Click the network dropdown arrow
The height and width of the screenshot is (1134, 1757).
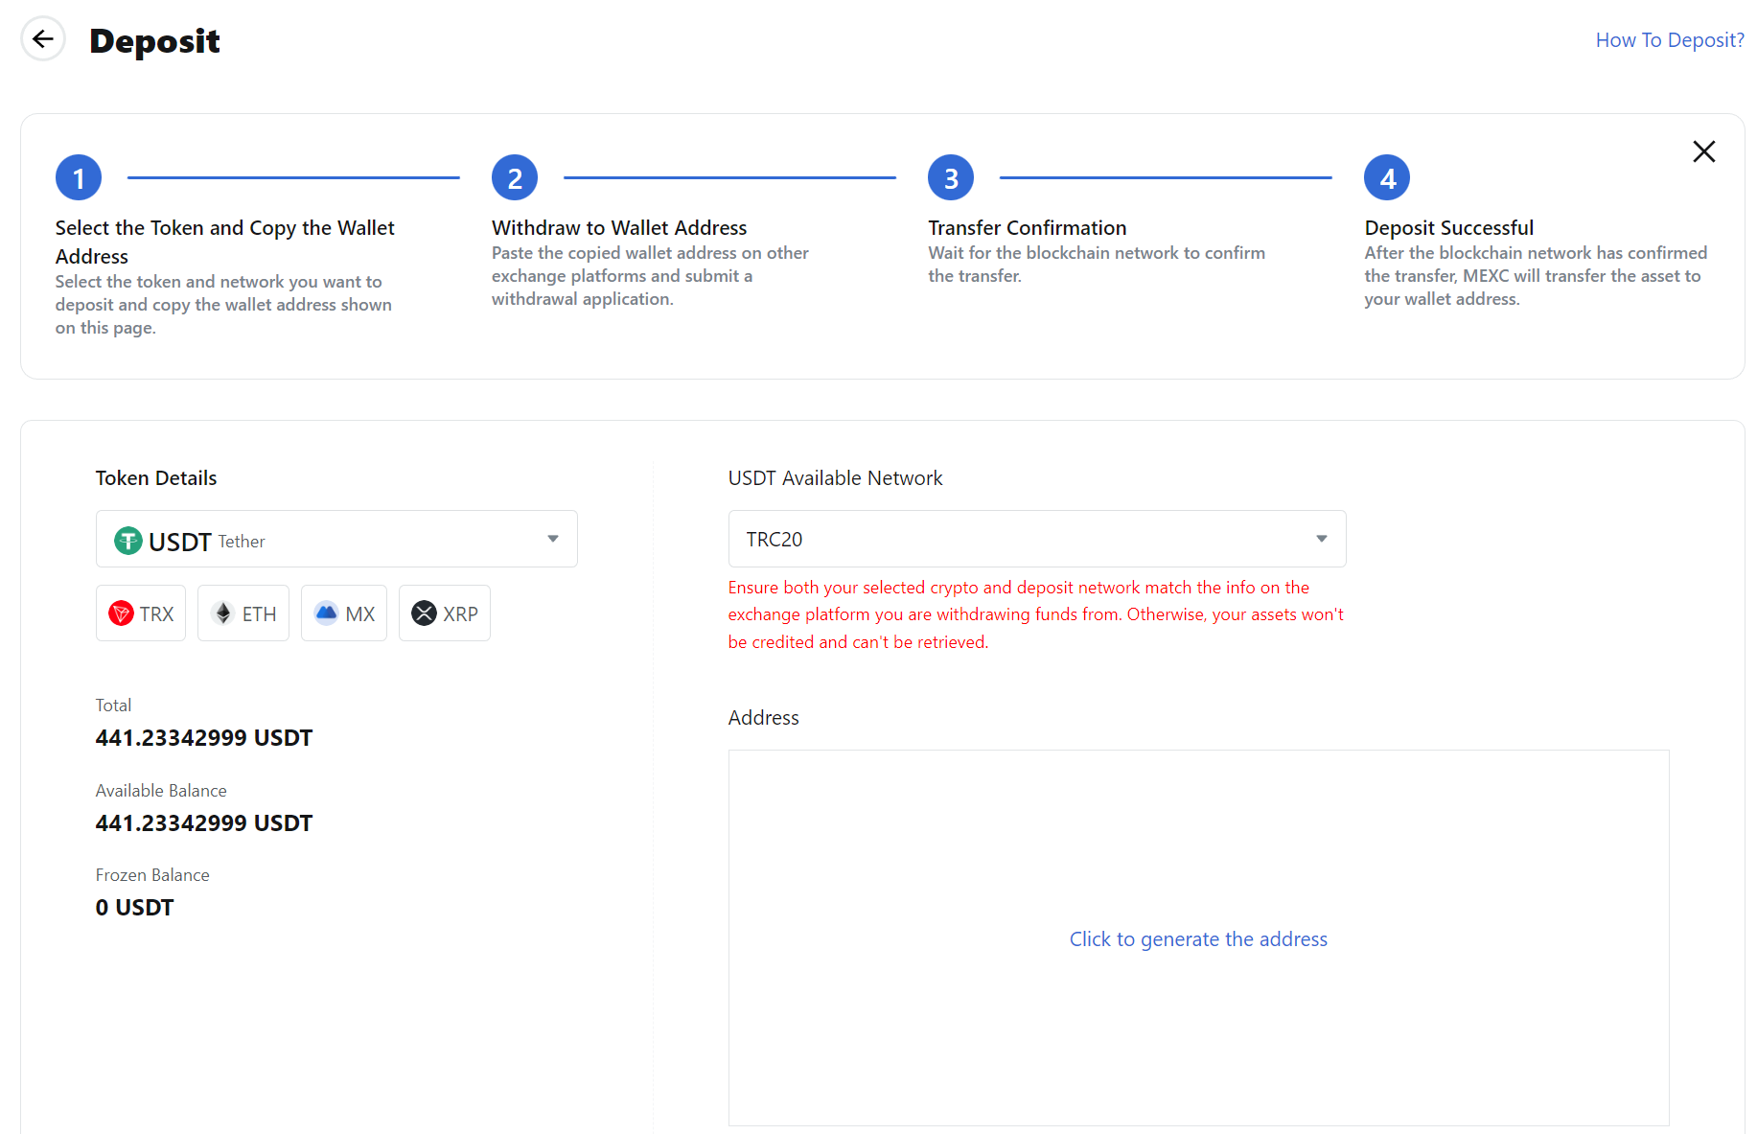click(x=1322, y=539)
